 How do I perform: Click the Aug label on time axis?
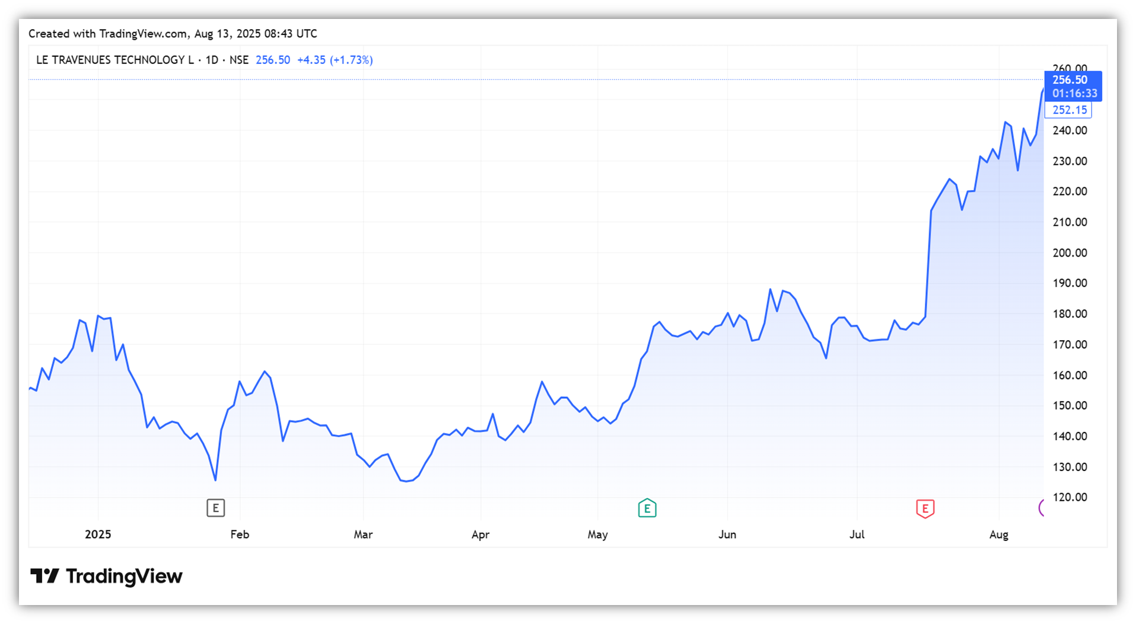click(x=999, y=535)
